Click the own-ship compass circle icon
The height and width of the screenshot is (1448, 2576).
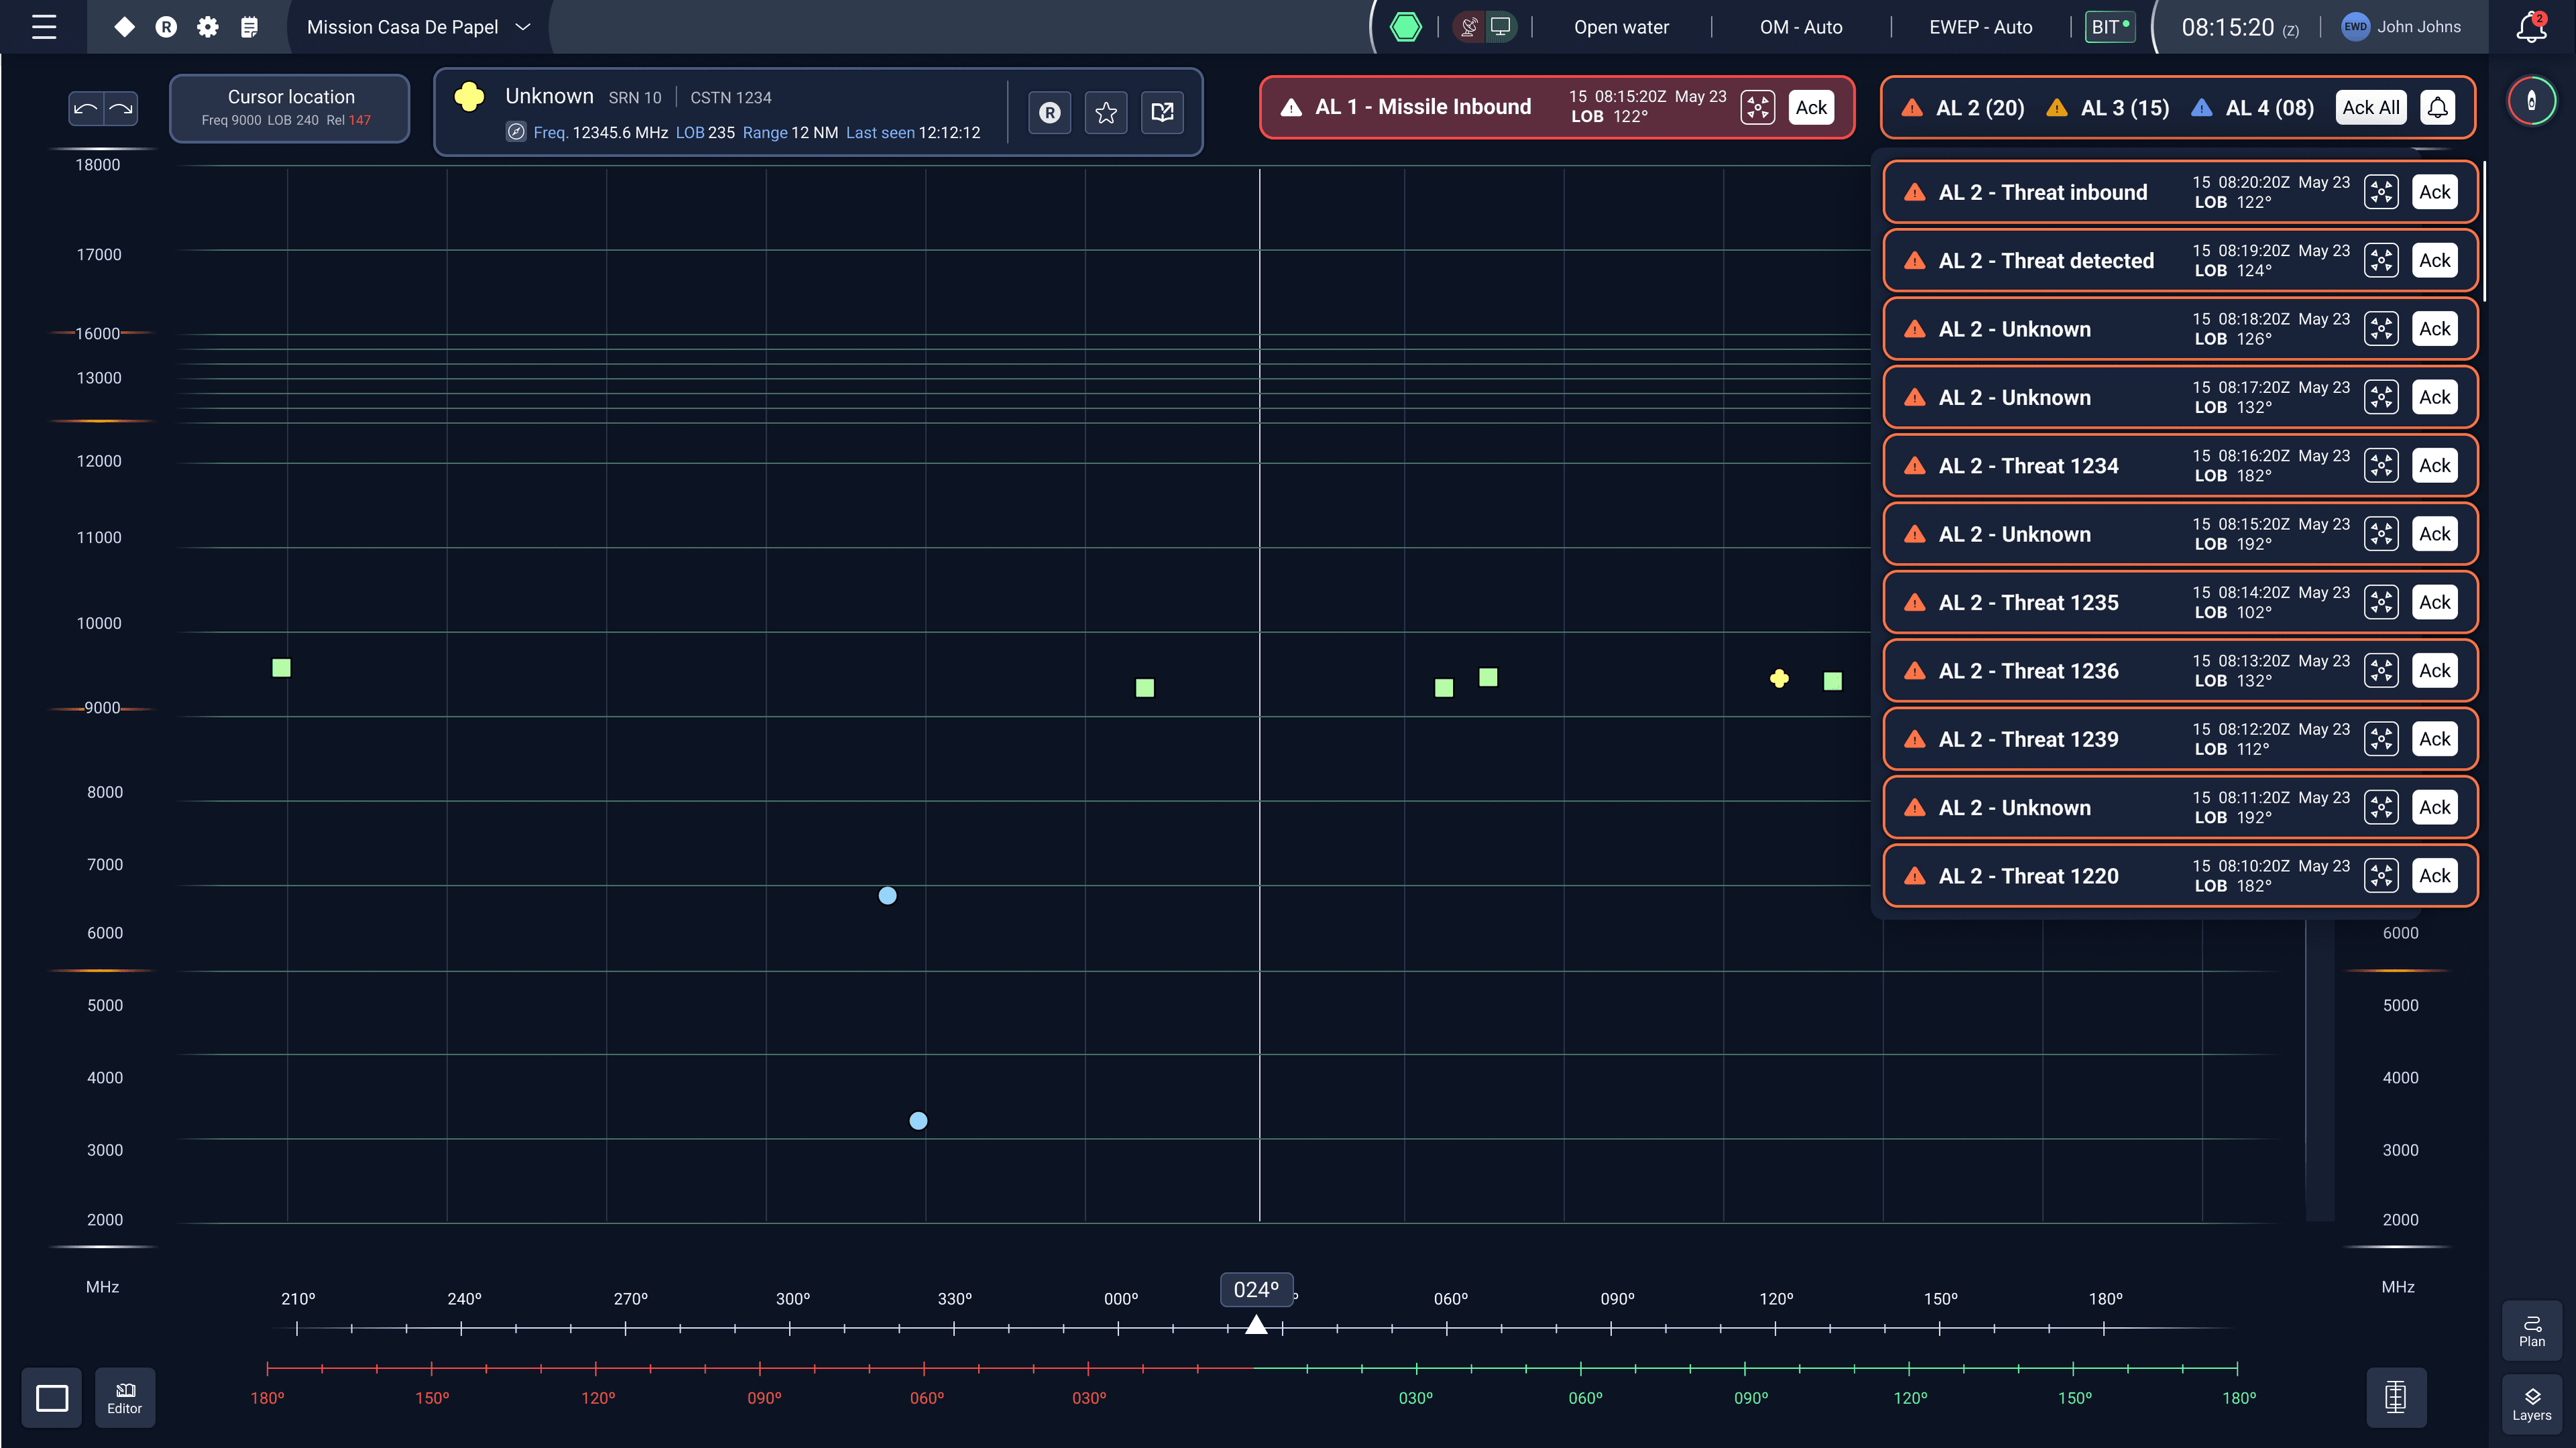(2531, 100)
